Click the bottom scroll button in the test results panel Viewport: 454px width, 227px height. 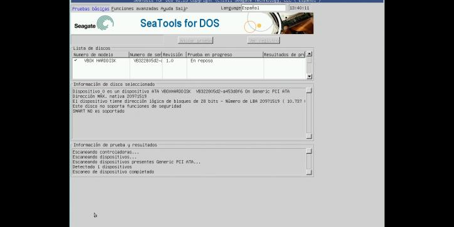click(309, 172)
